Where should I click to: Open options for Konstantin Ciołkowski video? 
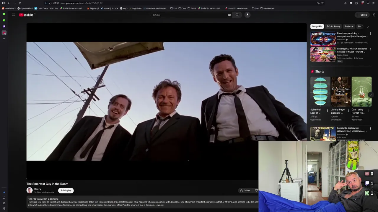click(370, 128)
